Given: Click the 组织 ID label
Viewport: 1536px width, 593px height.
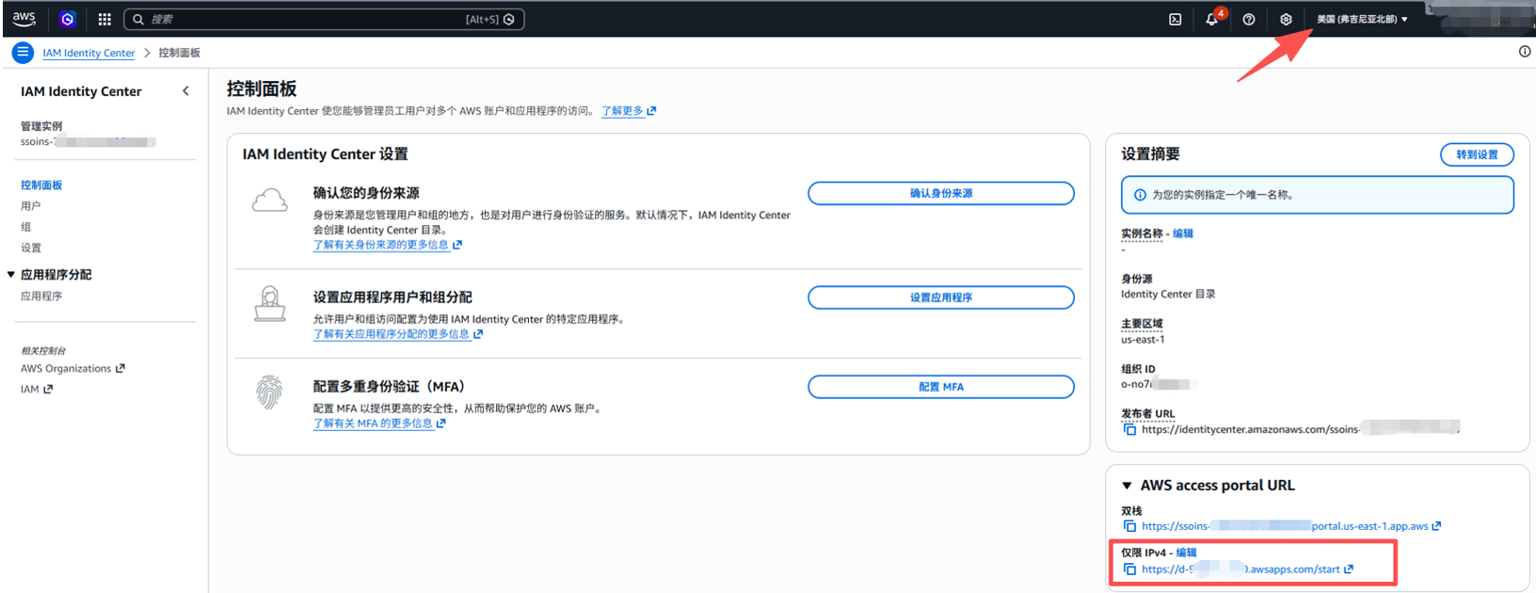Looking at the screenshot, I should point(1138,369).
